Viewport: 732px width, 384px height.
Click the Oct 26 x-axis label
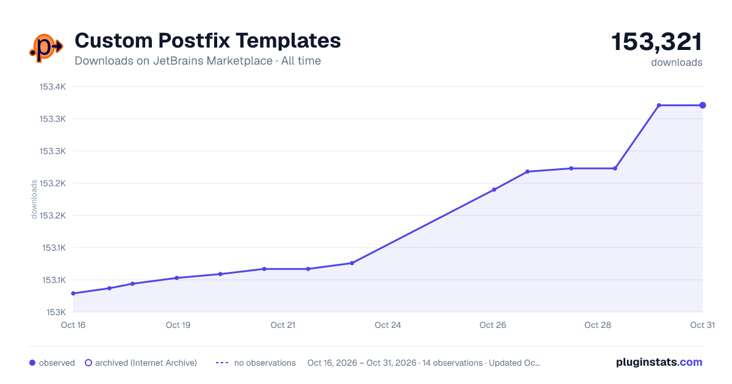pos(493,325)
